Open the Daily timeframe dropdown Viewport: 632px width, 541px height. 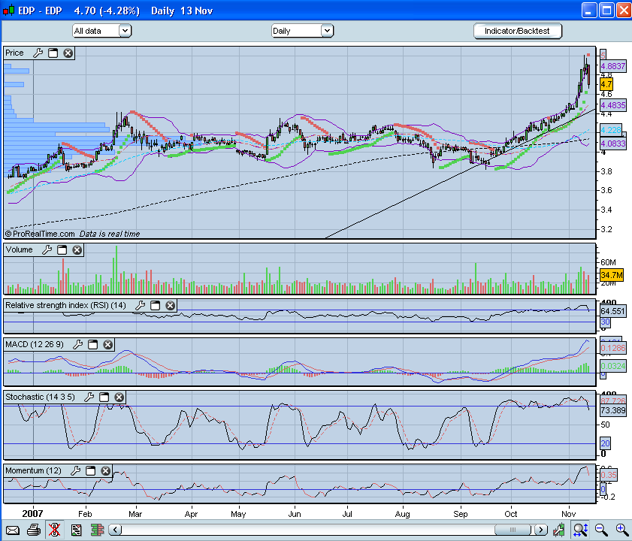tap(302, 31)
